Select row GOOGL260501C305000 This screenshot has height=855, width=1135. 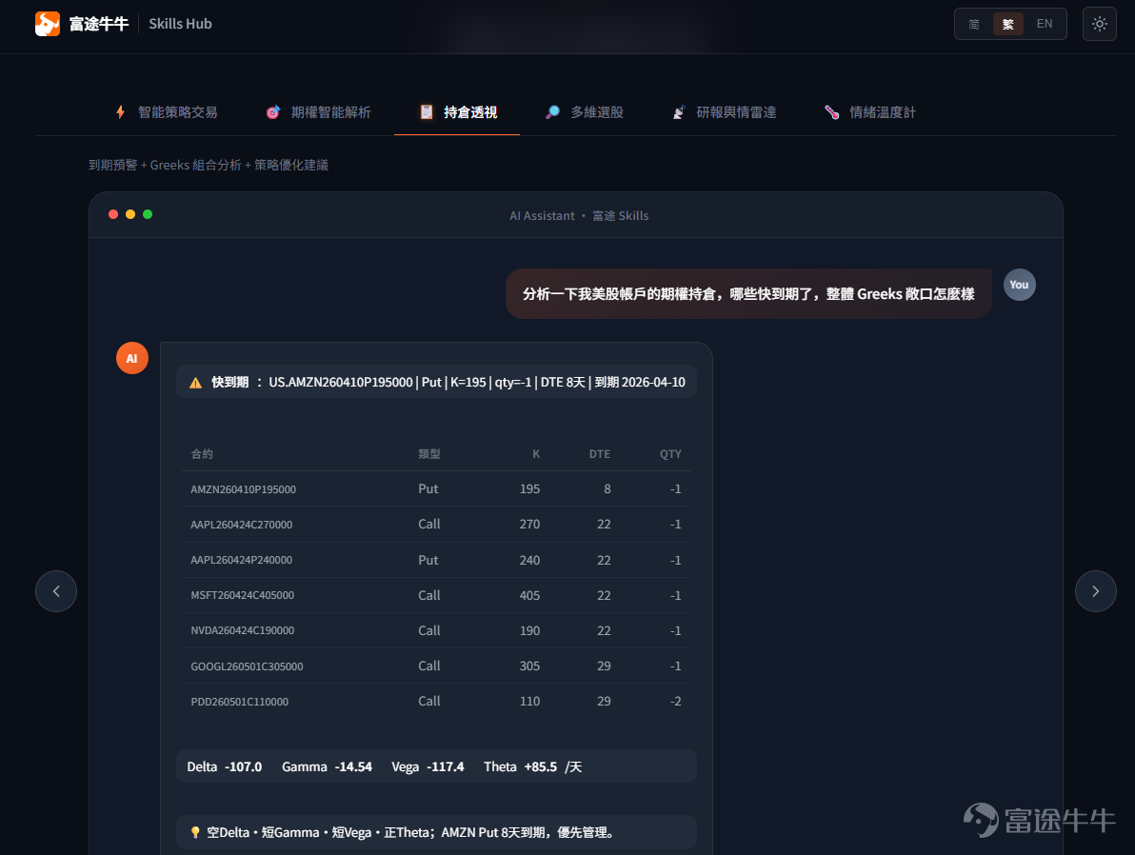(436, 666)
